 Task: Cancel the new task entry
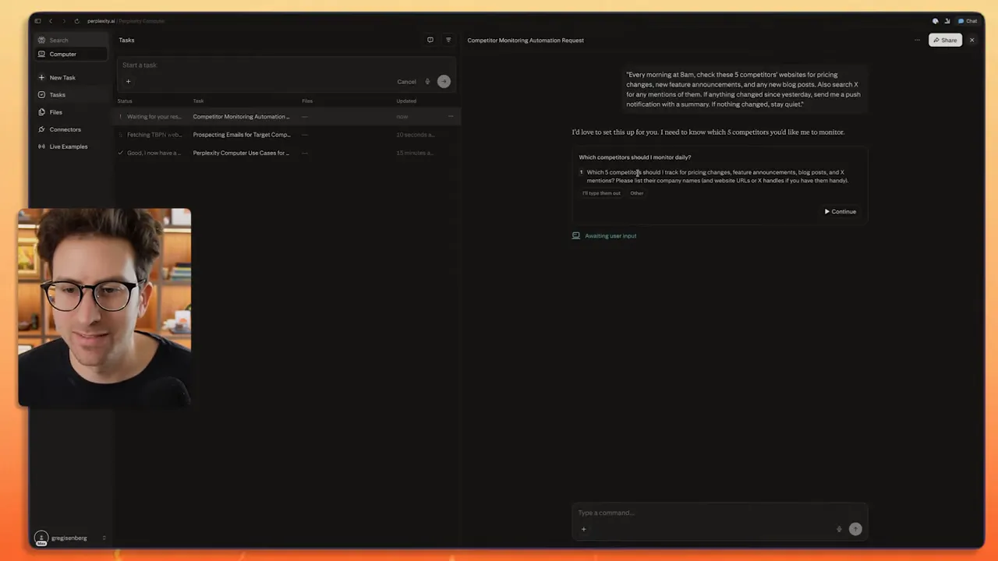(406, 82)
